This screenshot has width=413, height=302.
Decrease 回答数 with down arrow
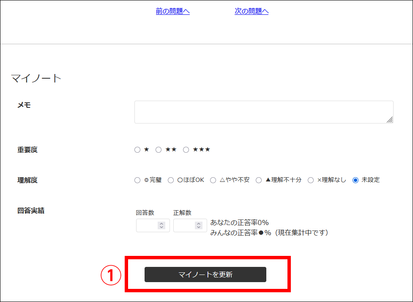pos(161,228)
